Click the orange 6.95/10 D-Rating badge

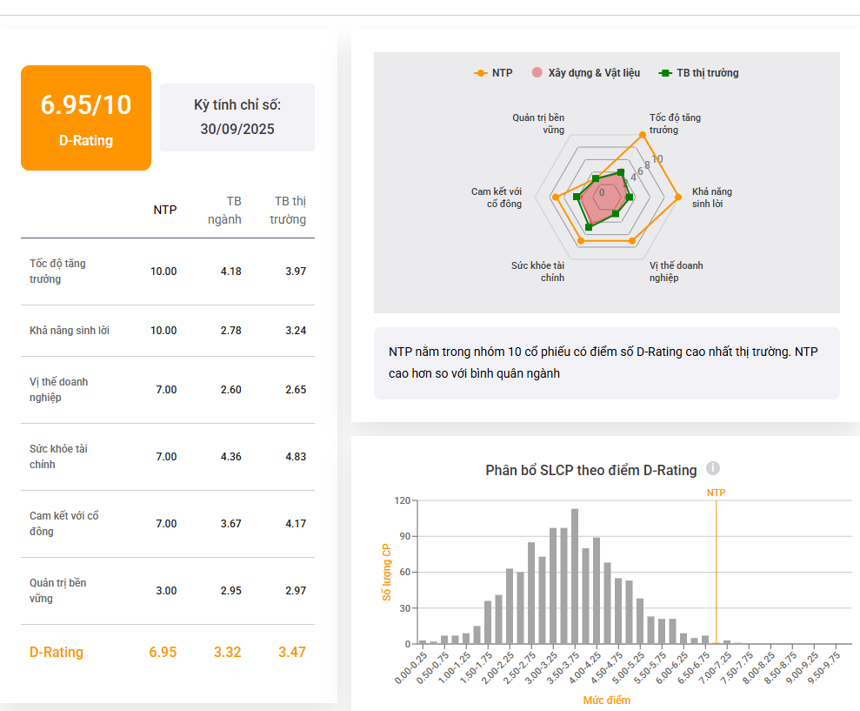[x=86, y=117]
